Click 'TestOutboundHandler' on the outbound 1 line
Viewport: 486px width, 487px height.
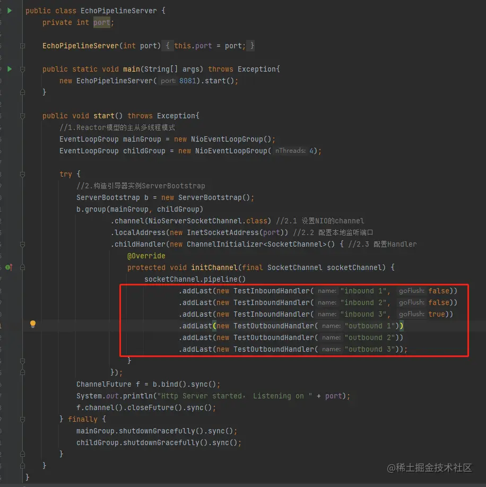tap(274, 326)
